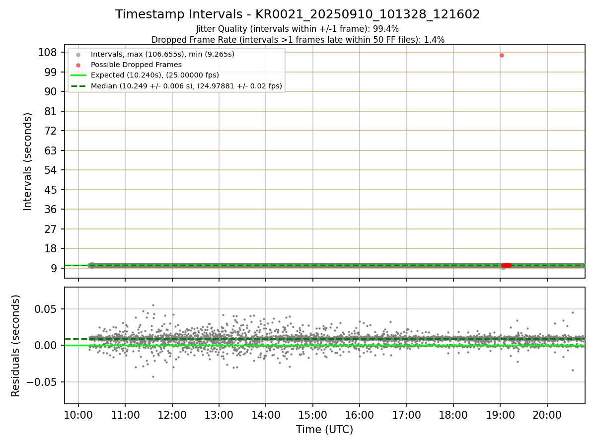The width and height of the screenshot is (596, 447).
Task: Click the 'Time (UTC)' x-axis label
Action: (x=324, y=430)
